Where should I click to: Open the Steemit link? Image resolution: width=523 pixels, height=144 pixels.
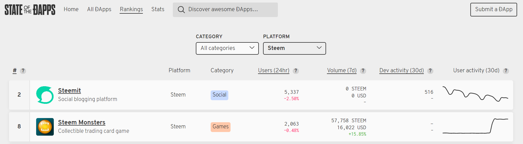point(69,91)
